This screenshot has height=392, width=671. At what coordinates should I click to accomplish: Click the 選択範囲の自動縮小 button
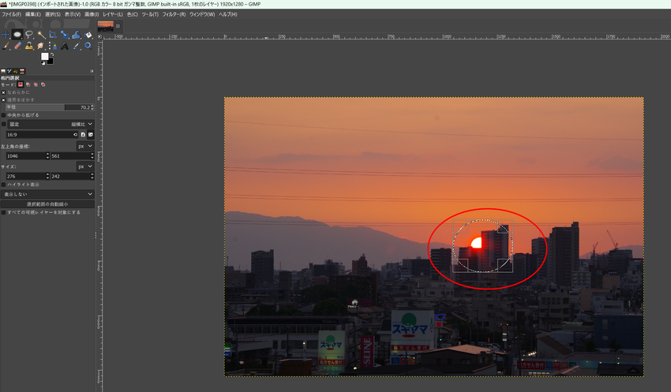pos(47,204)
